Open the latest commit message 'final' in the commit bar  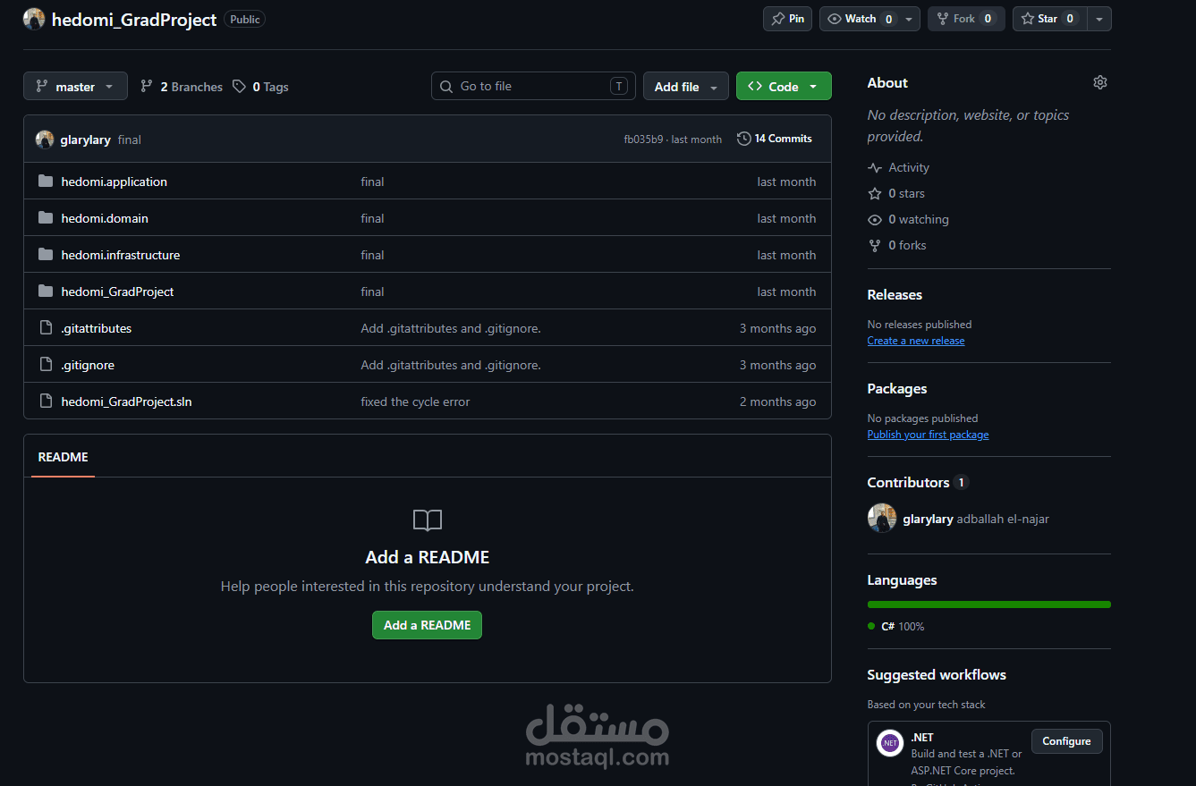click(x=130, y=139)
